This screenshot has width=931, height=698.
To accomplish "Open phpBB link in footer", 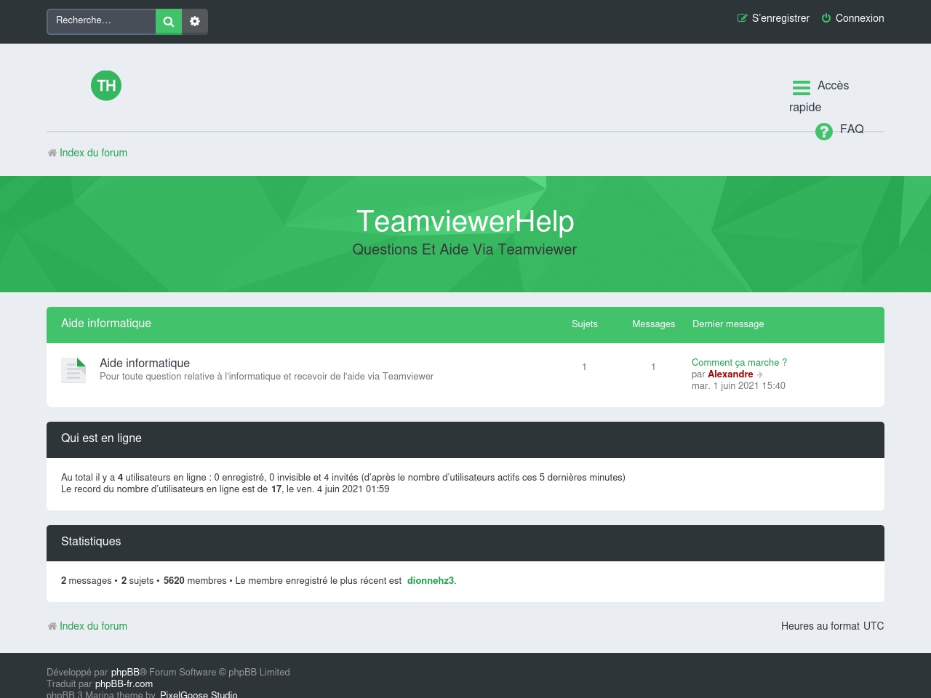I will [125, 673].
